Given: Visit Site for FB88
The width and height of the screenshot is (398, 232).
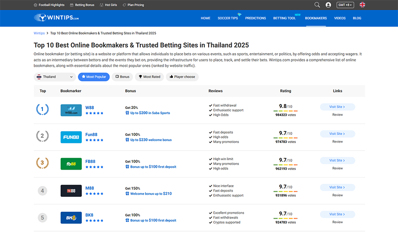Looking at the screenshot, I should (x=337, y=160).
